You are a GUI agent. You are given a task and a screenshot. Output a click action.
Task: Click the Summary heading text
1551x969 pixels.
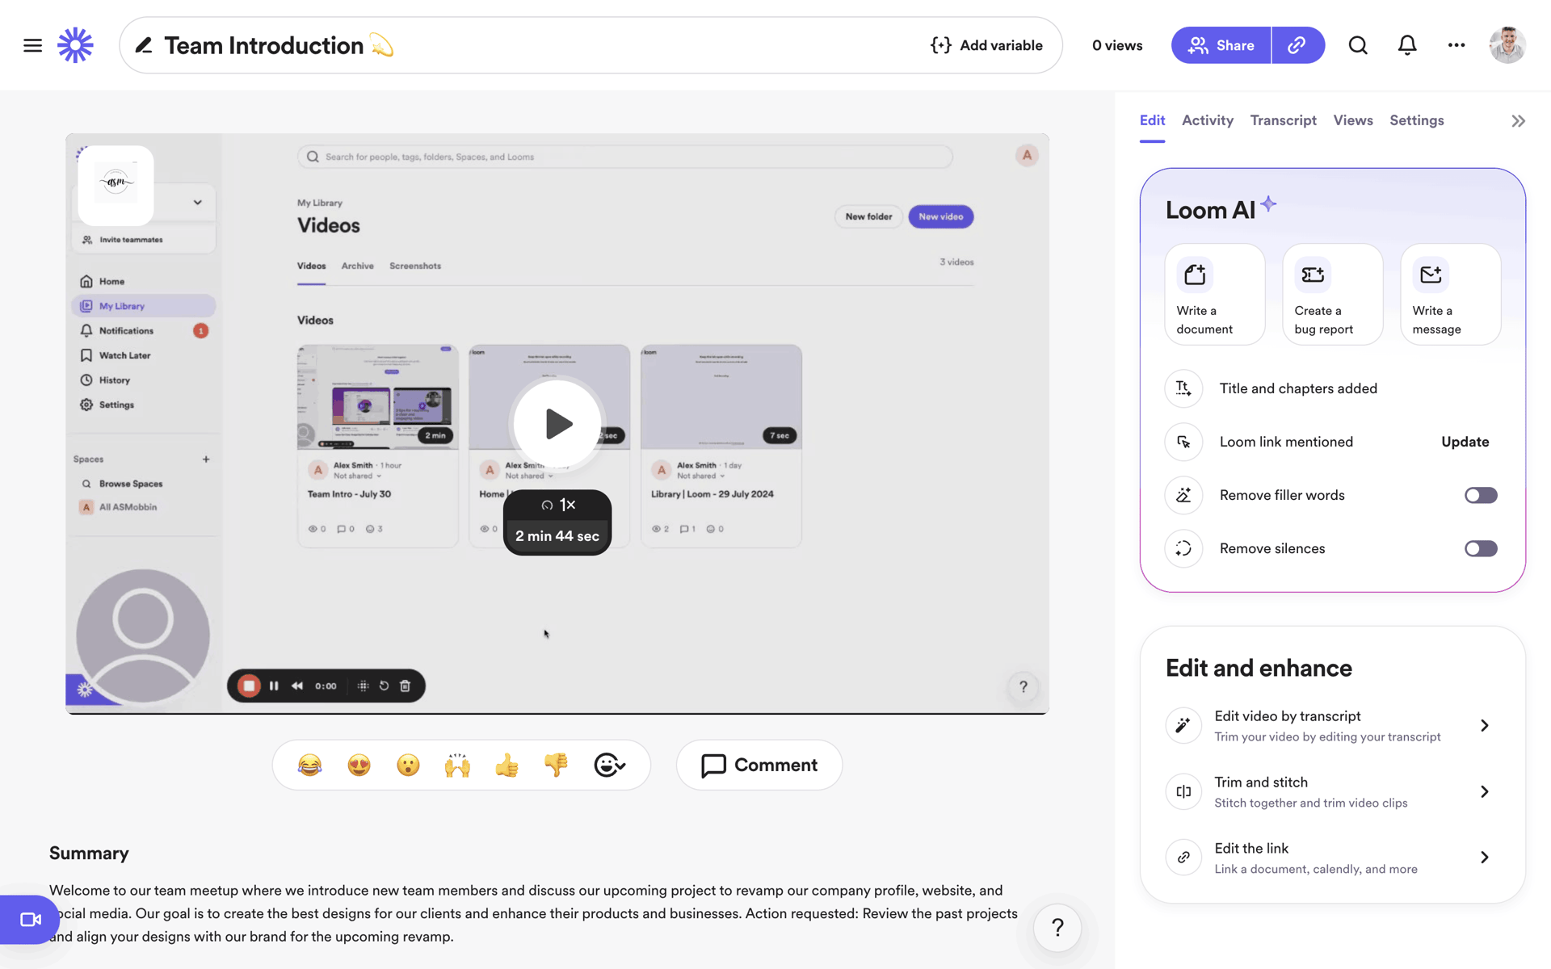[89, 854]
